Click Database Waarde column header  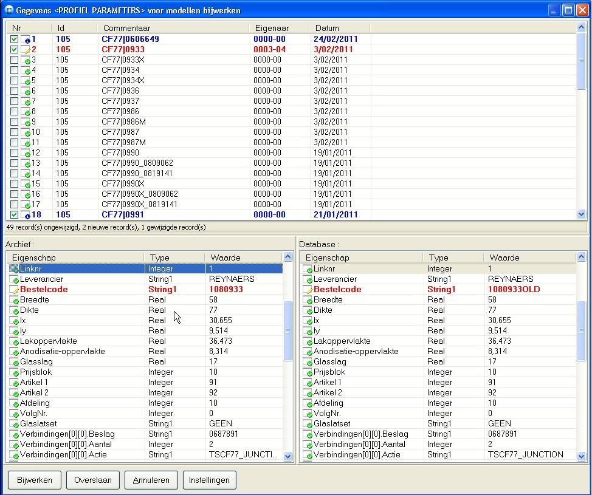(530, 258)
